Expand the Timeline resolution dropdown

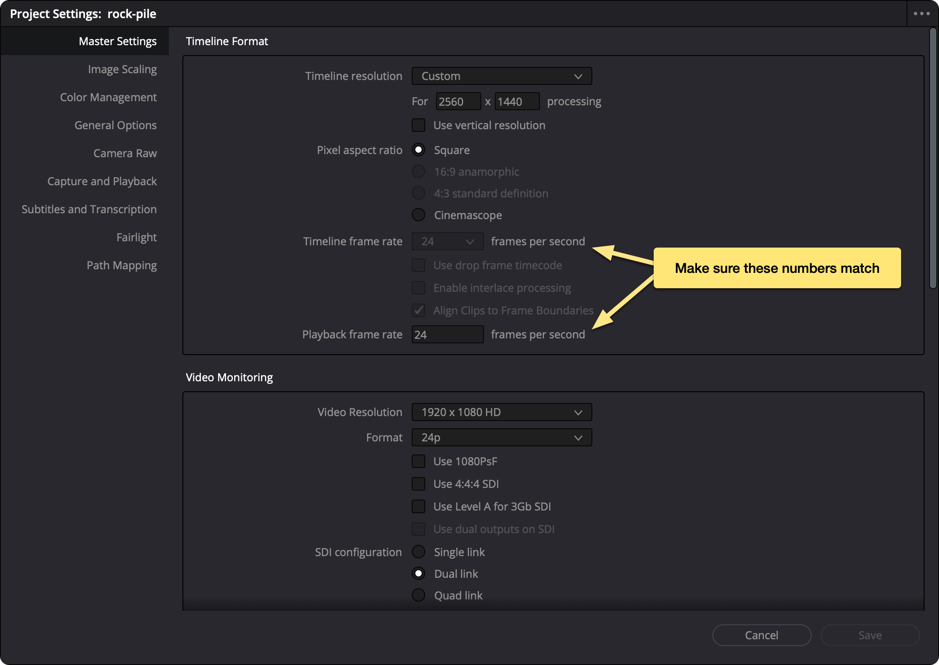(502, 76)
